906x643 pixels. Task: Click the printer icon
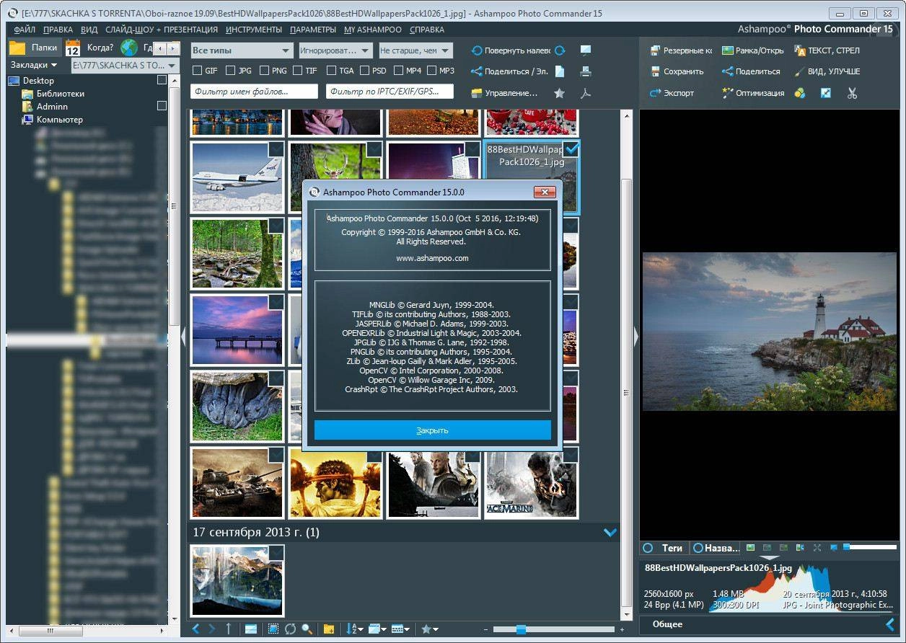(586, 71)
